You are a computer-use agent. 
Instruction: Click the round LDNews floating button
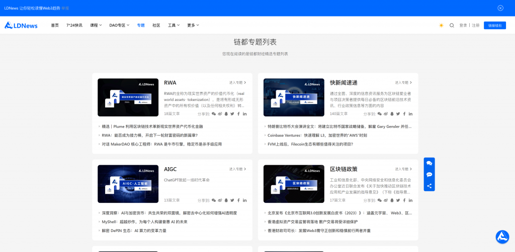[502, 236]
